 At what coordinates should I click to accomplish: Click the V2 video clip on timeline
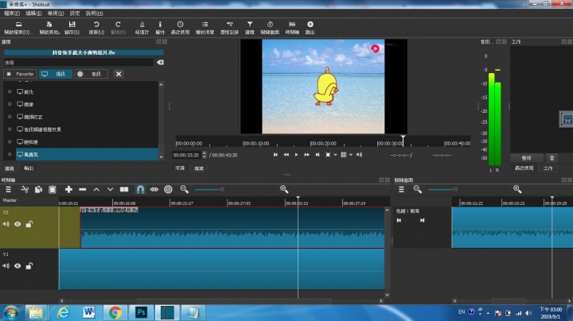tap(232, 227)
